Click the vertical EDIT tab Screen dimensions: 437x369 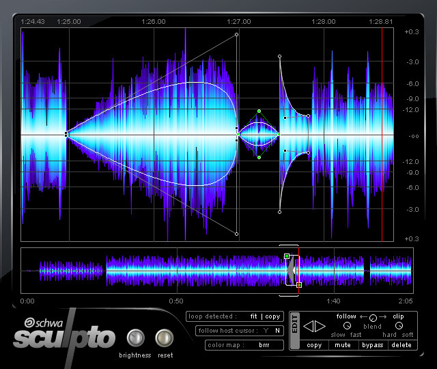[x=294, y=331]
